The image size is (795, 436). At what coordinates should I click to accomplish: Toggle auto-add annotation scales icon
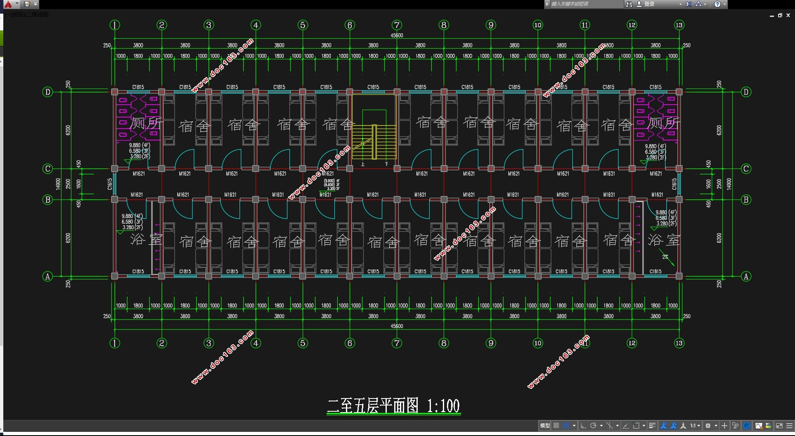click(674, 426)
